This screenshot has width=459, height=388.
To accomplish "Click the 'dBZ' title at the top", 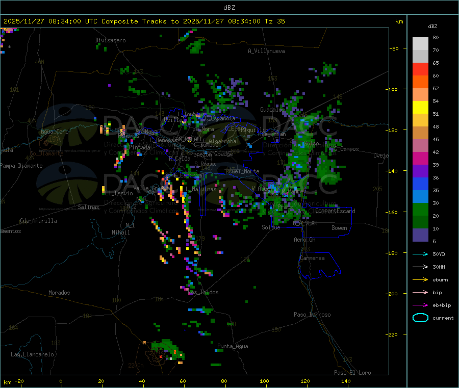I will (229, 8).
